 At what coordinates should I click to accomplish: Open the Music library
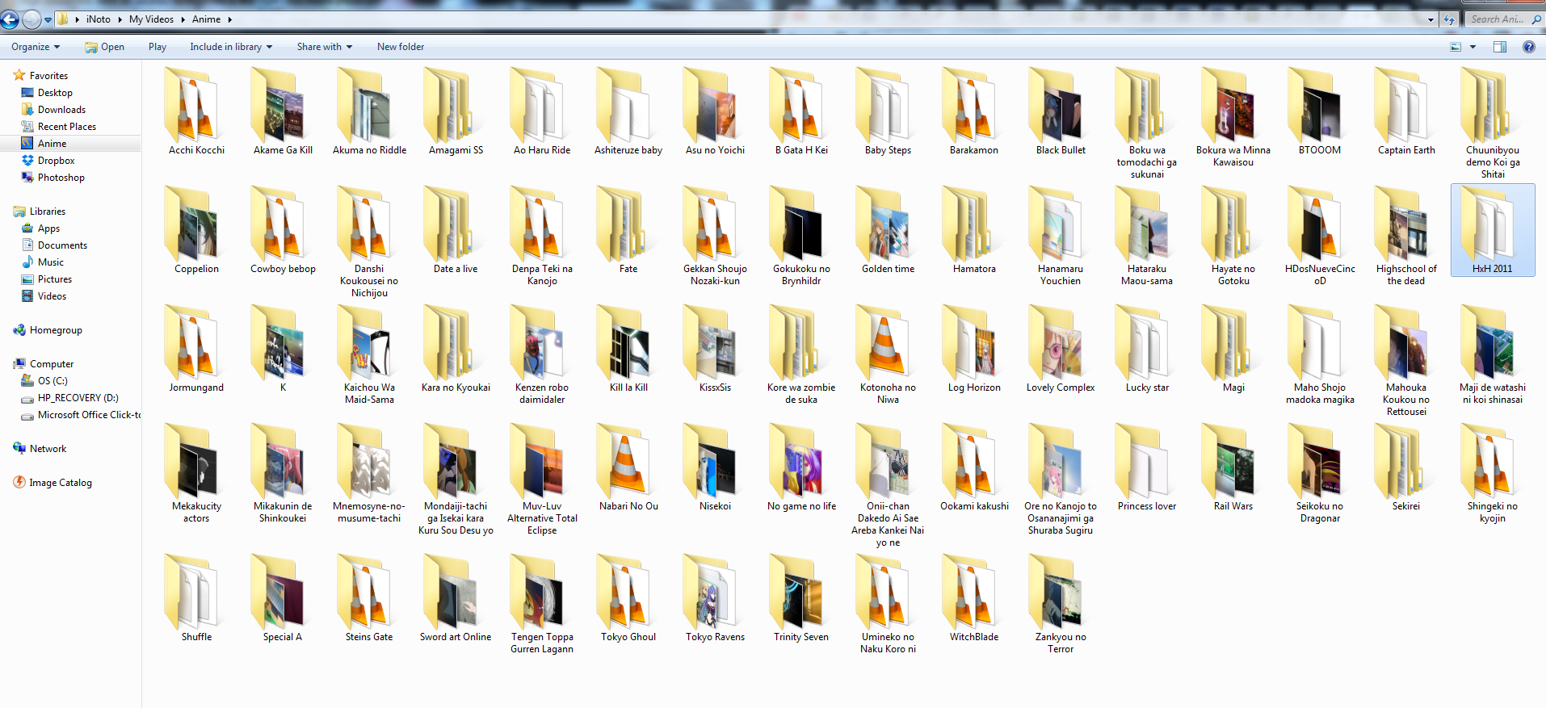coord(50,262)
